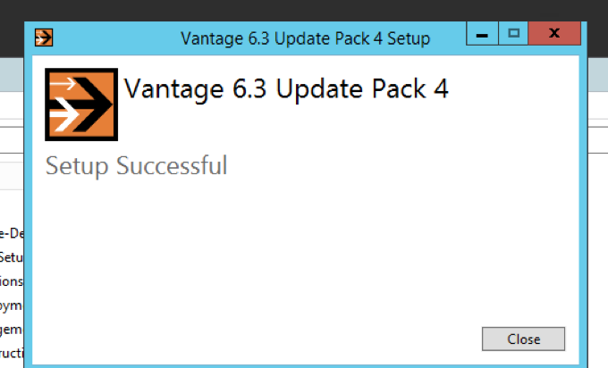Select the partially hidden 'Setu' item behind dialog
The height and width of the screenshot is (368, 608).
(12, 257)
